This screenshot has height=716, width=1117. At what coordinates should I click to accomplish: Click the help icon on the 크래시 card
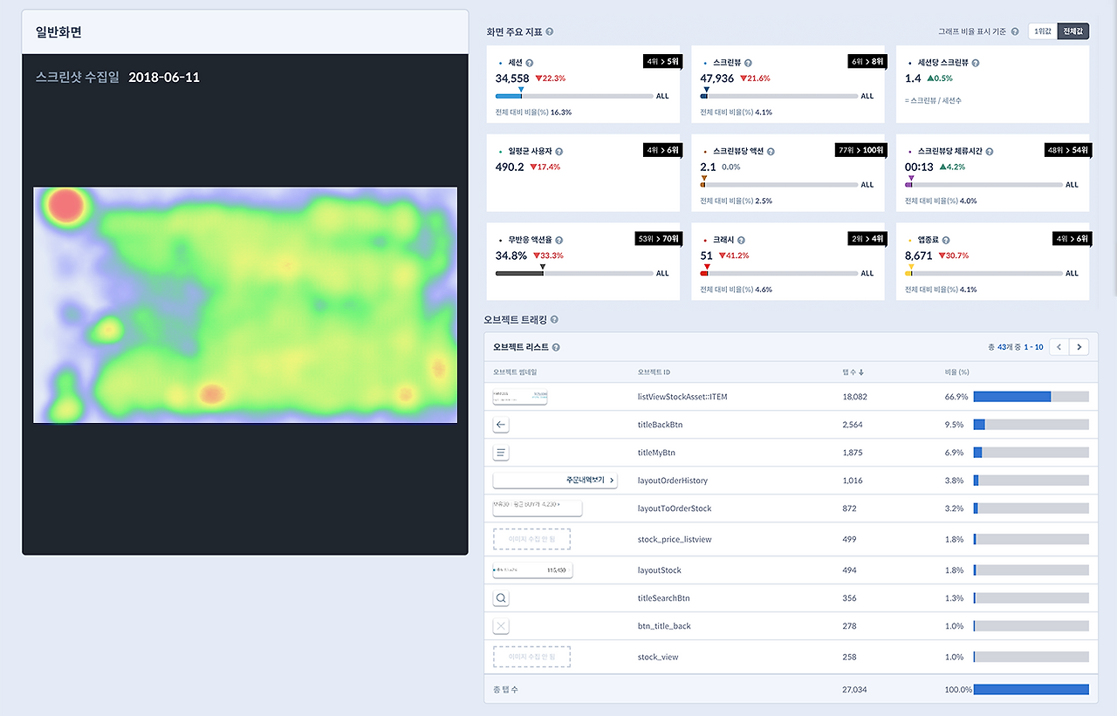coord(741,240)
